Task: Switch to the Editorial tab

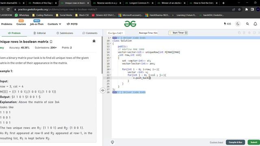Action: click(x=40, y=33)
